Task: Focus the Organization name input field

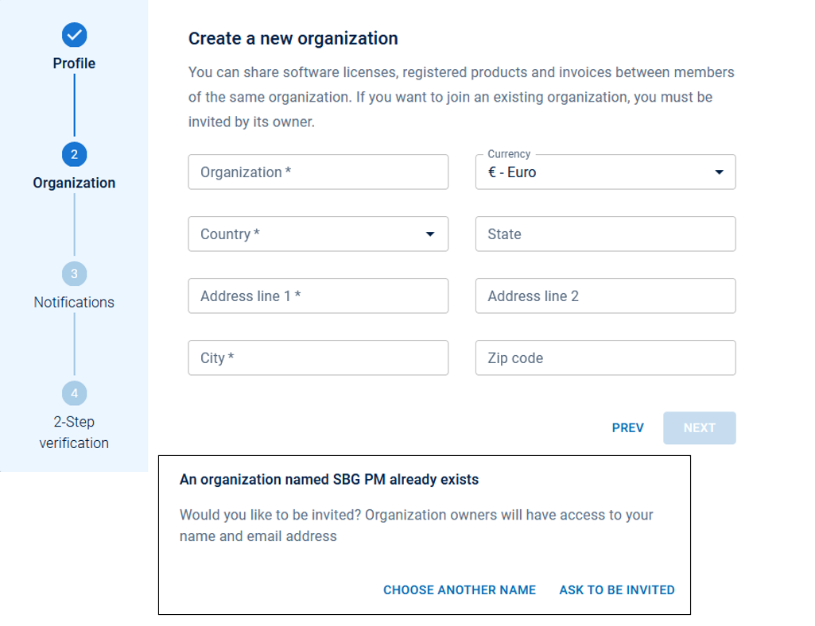Action: pos(318,172)
